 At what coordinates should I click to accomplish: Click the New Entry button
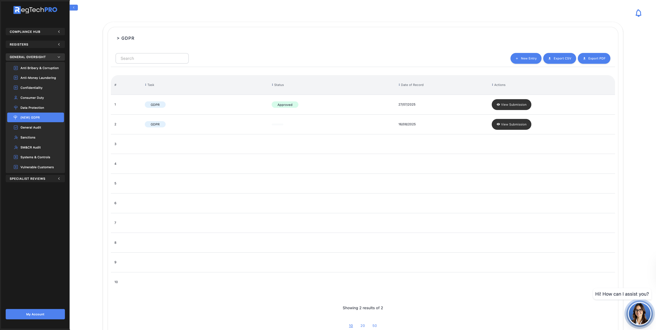point(526,58)
